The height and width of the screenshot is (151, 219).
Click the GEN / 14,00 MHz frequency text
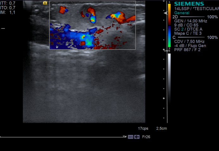(x=191, y=21)
